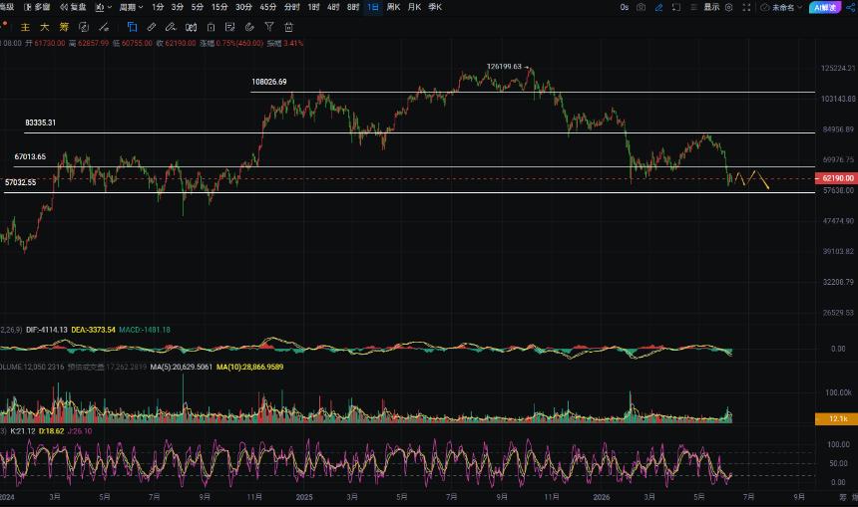Screen dimensions: 858x507
Task: Expand the 周期 period dropdown
Action: coord(132,7)
